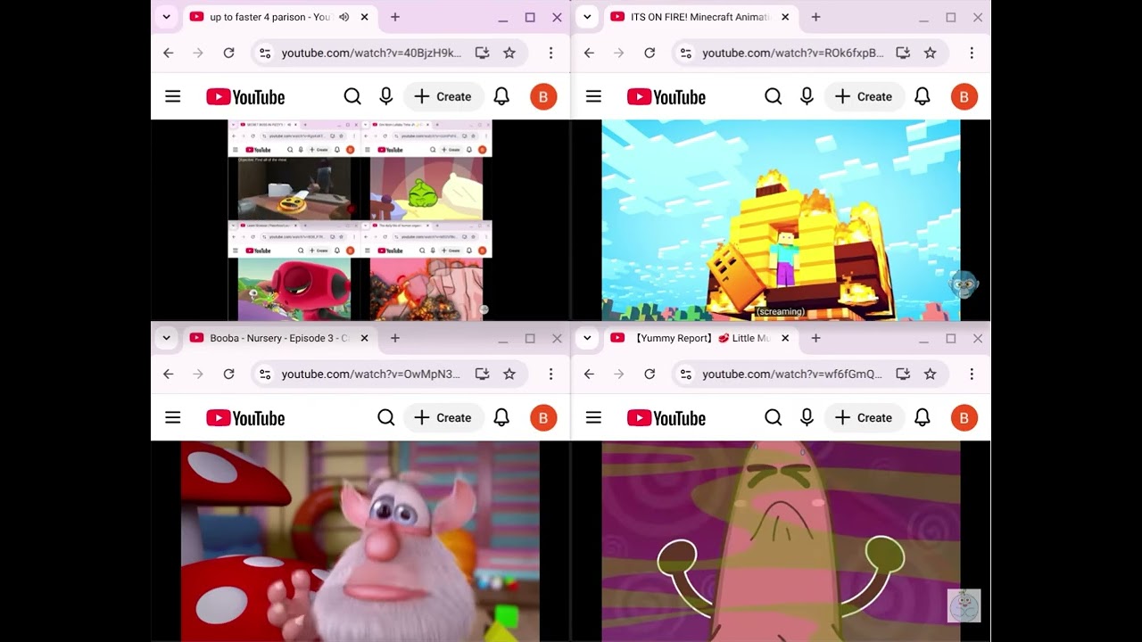Screen dimensions: 1142x642
Task: View site information in Yummy Report window
Action: click(685, 374)
